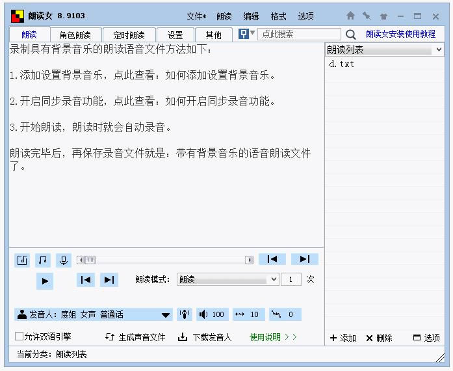Click the voice tuning icon button

pyautogui.click(x=185, y=314)
